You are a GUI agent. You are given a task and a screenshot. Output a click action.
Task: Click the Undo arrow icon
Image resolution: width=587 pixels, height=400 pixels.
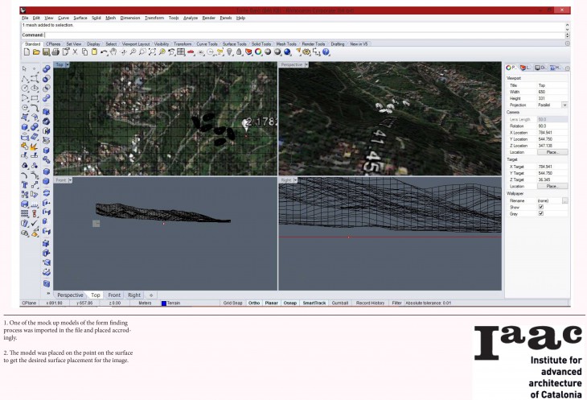104,52
